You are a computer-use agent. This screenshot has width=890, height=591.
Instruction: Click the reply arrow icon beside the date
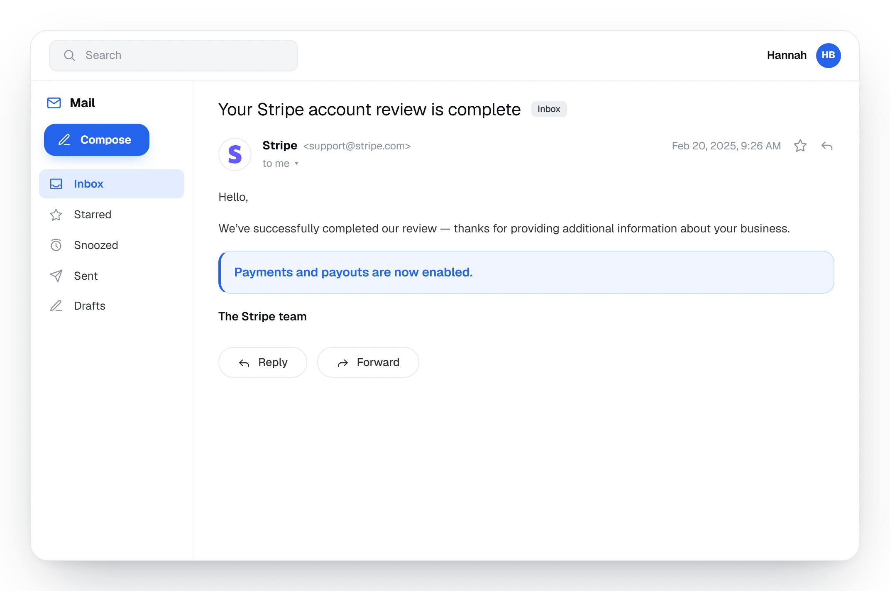point(826,146)
